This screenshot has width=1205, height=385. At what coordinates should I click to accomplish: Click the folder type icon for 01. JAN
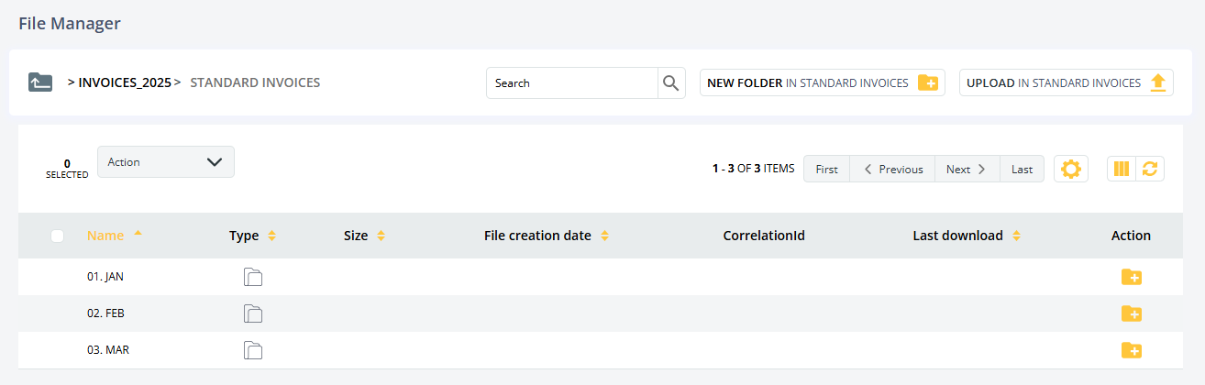coord(252,277)
